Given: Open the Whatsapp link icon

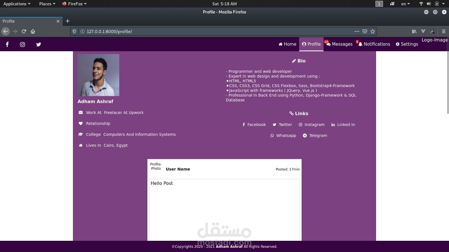Looking at the screenshot, I should pos(272,135).
